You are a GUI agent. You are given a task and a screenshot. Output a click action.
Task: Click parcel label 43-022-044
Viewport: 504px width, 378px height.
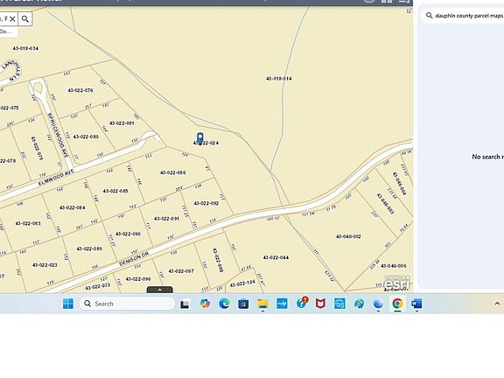point(276,257)
